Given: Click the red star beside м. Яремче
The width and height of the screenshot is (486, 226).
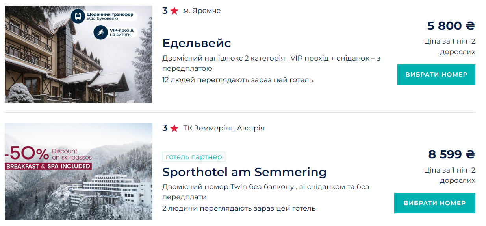Looking at the screenshot, I should [x=174, y=11].
